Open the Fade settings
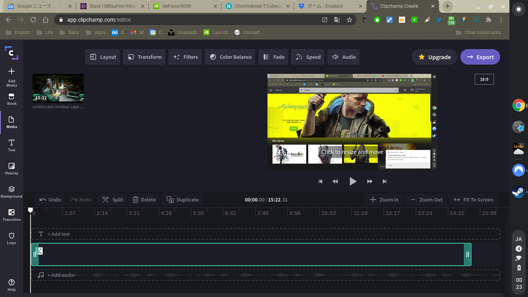 273,57
